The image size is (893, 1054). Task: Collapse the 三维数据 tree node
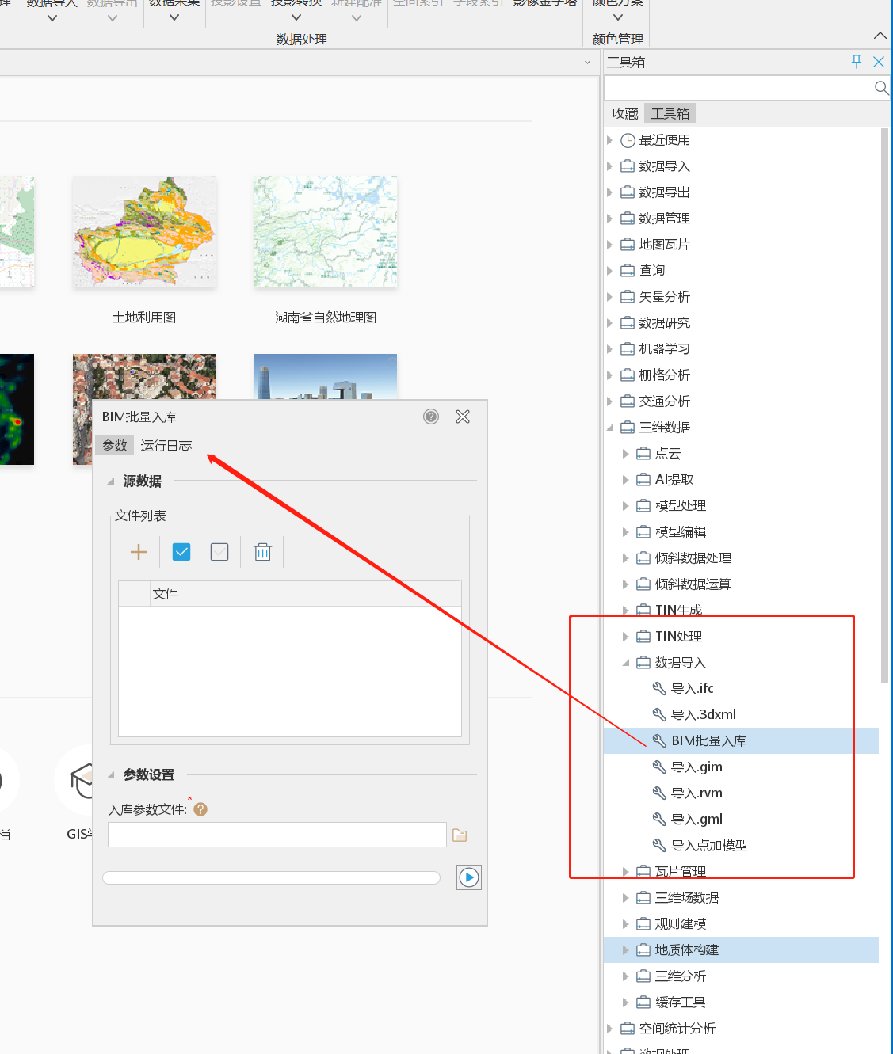pyautogui.click(x=610, y=428)
